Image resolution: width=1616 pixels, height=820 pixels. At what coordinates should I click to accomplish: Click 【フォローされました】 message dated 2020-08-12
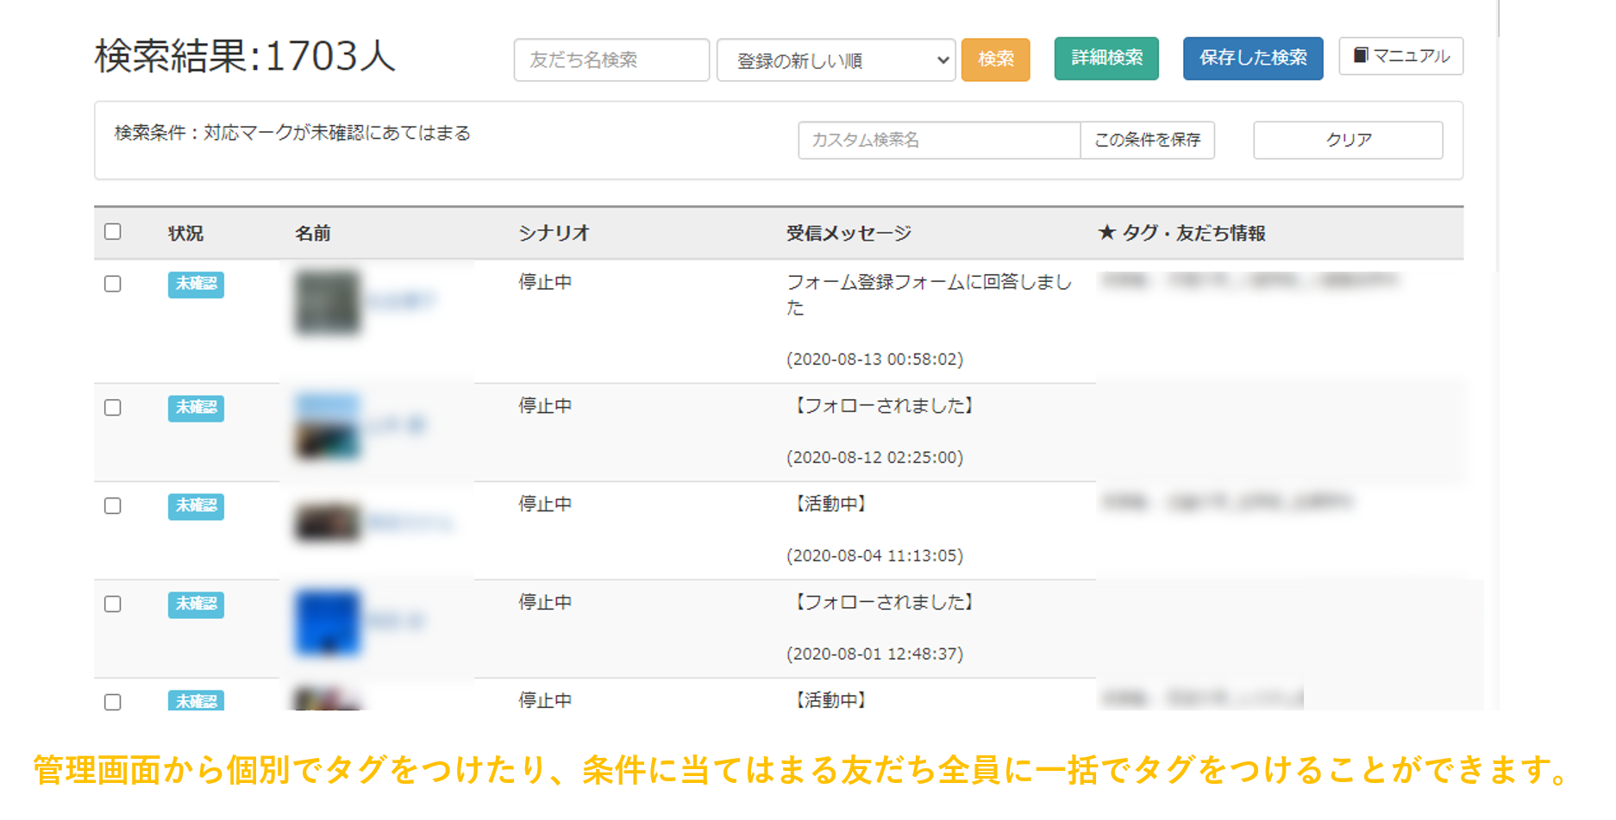point(884,405)
